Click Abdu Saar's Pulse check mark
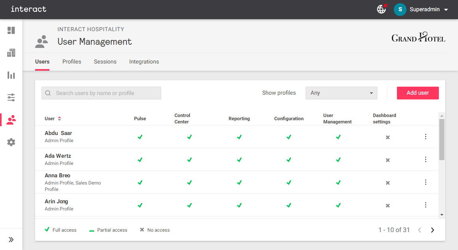Image resolution: width=458 pixels, height=250 pixels. pos(140,137)
